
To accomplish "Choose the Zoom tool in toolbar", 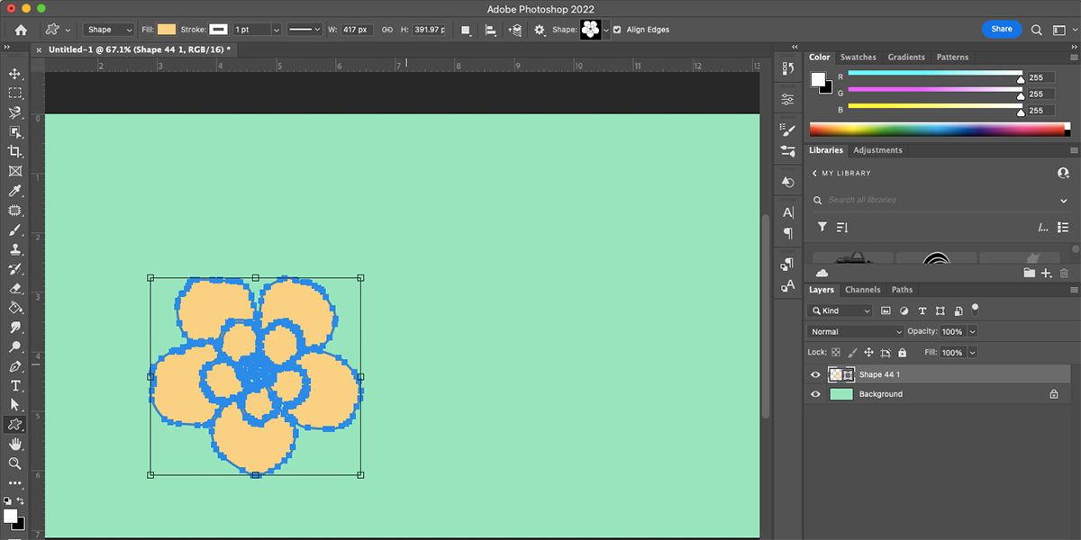I will (15, 464).
